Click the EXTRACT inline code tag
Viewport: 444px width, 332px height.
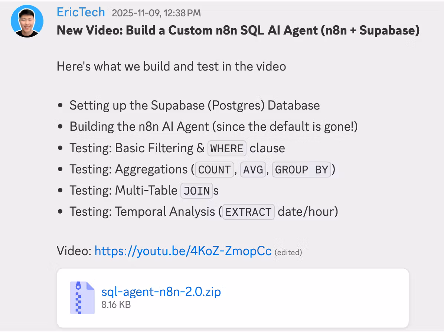(248, 212)
